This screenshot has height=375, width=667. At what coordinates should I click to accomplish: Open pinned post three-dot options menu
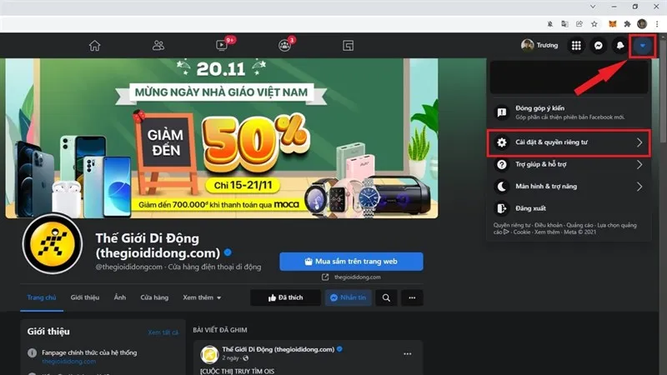407,353
